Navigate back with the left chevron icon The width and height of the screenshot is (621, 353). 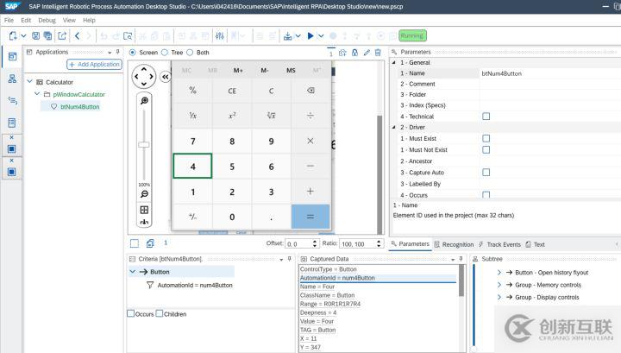point(78,36)
